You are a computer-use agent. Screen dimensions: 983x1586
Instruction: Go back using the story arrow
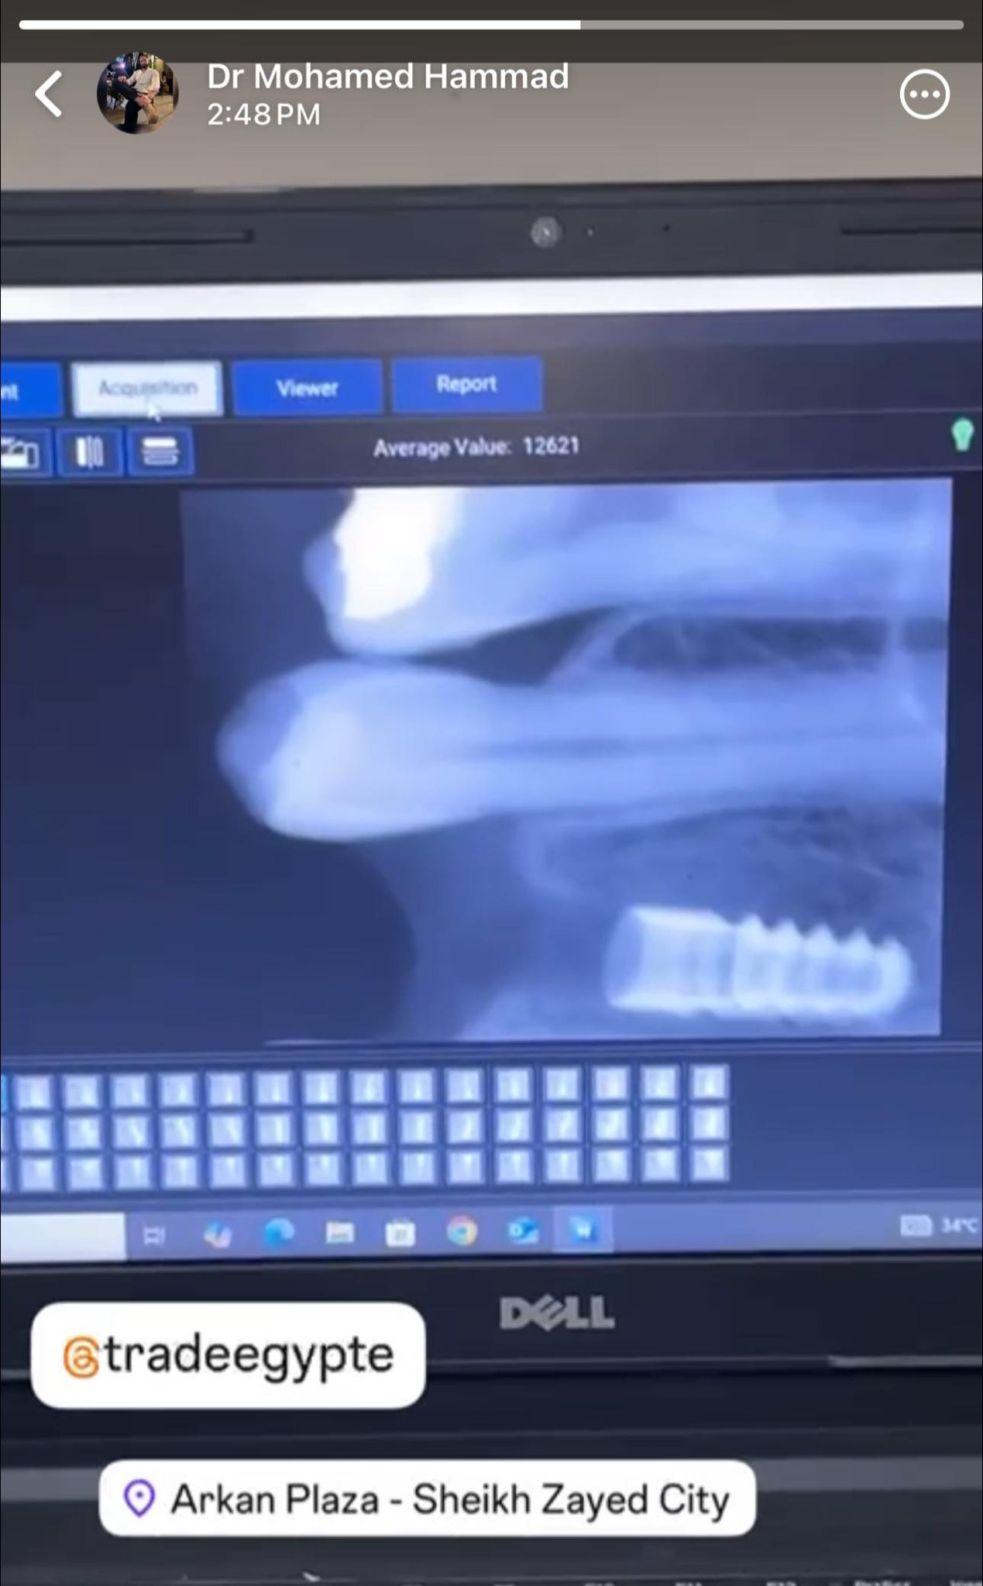tap(49, 94)
